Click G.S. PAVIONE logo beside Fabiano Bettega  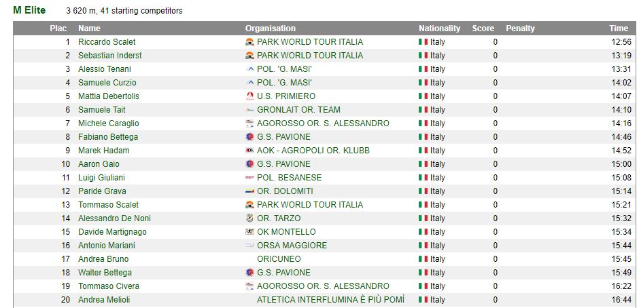249,137
